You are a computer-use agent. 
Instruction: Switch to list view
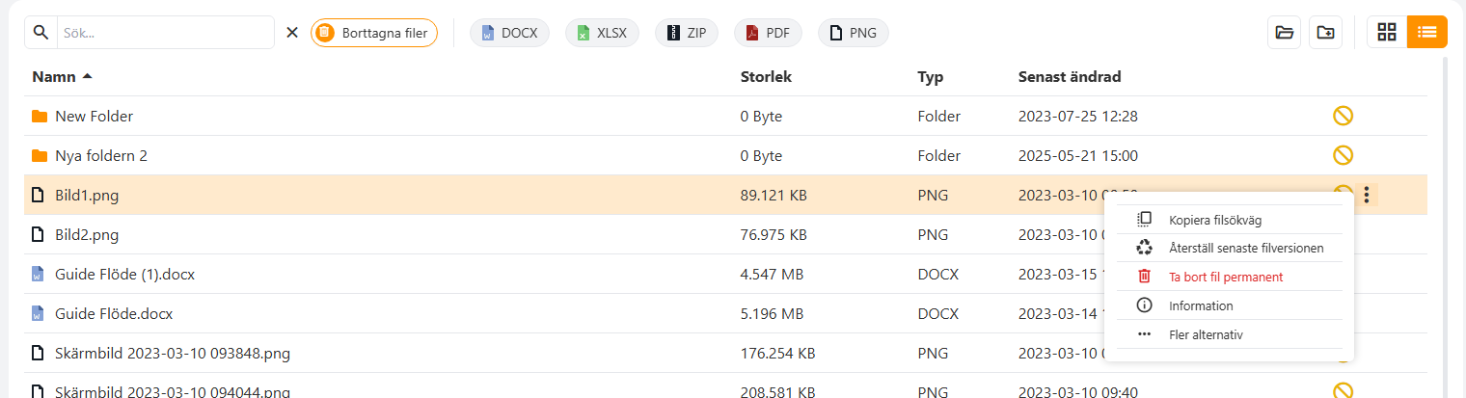(x=1427, y=32)
